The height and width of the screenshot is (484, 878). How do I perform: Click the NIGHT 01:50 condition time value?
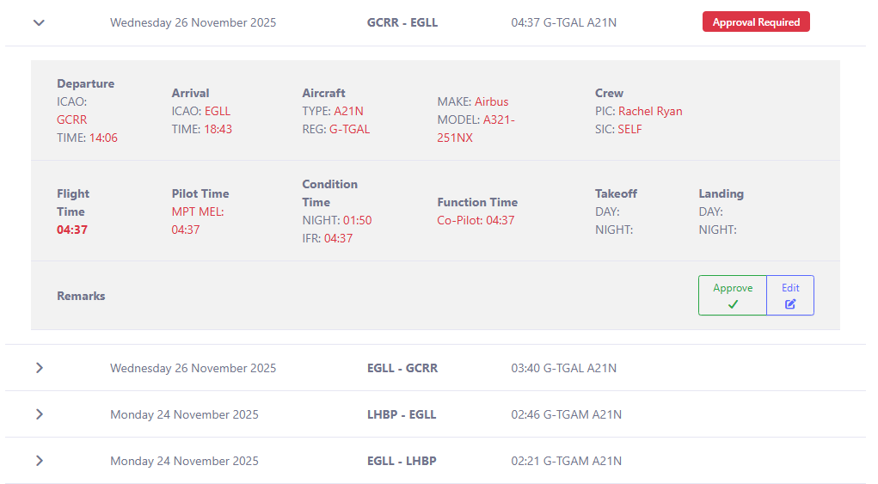point(357,220)
